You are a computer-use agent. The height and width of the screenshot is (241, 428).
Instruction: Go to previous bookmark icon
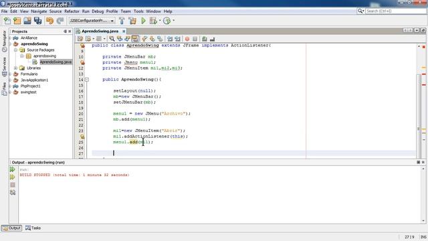pos(144,39)
